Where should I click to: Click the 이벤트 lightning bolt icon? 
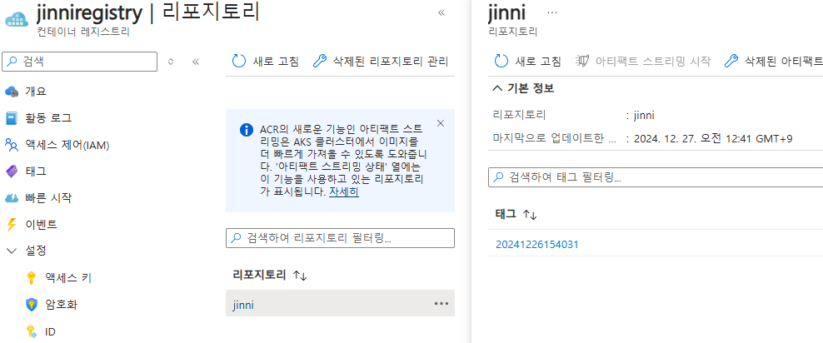(x=12, y=225)
